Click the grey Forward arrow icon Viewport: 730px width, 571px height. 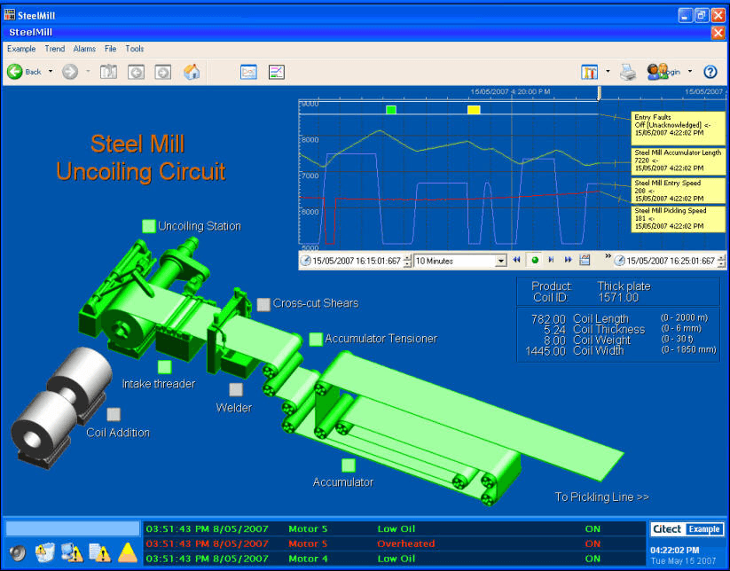click(70, 72)
